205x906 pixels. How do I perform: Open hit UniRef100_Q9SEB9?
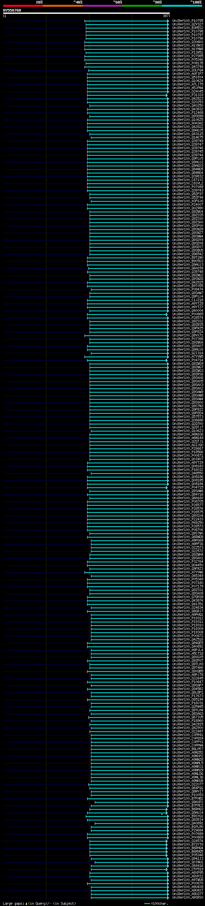(188, 116)
